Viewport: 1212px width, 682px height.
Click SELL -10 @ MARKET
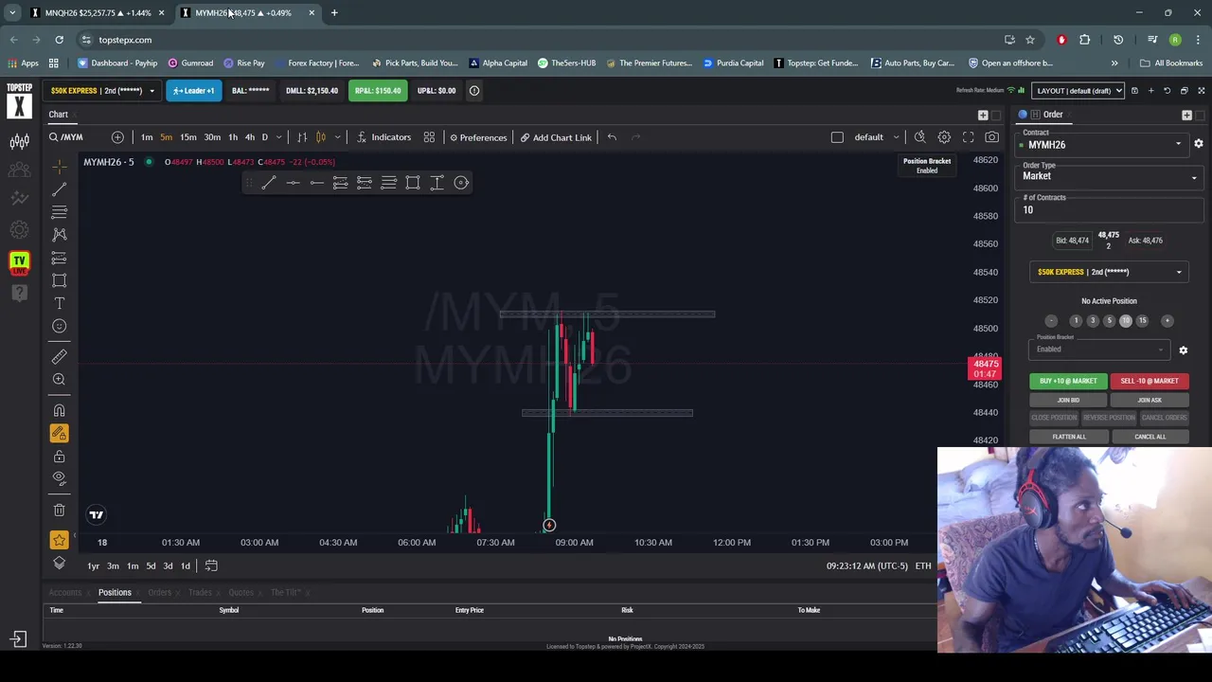(x=1150, y=381)
